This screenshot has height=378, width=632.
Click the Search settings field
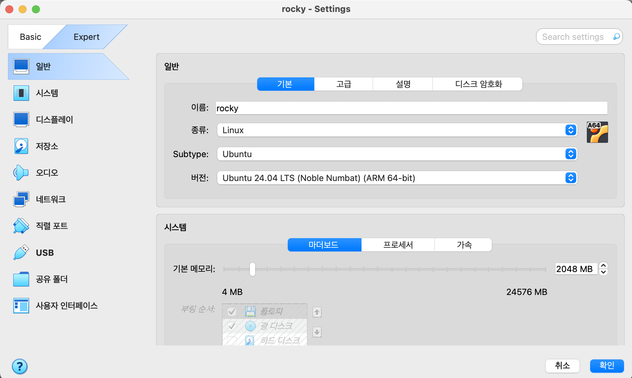click(579, 37)
